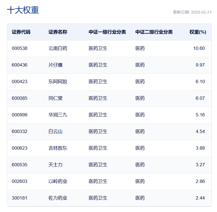217x212 pixels.
Task: Click 医药卫生 in the 华润三九 row
Action: click(98, 115)
